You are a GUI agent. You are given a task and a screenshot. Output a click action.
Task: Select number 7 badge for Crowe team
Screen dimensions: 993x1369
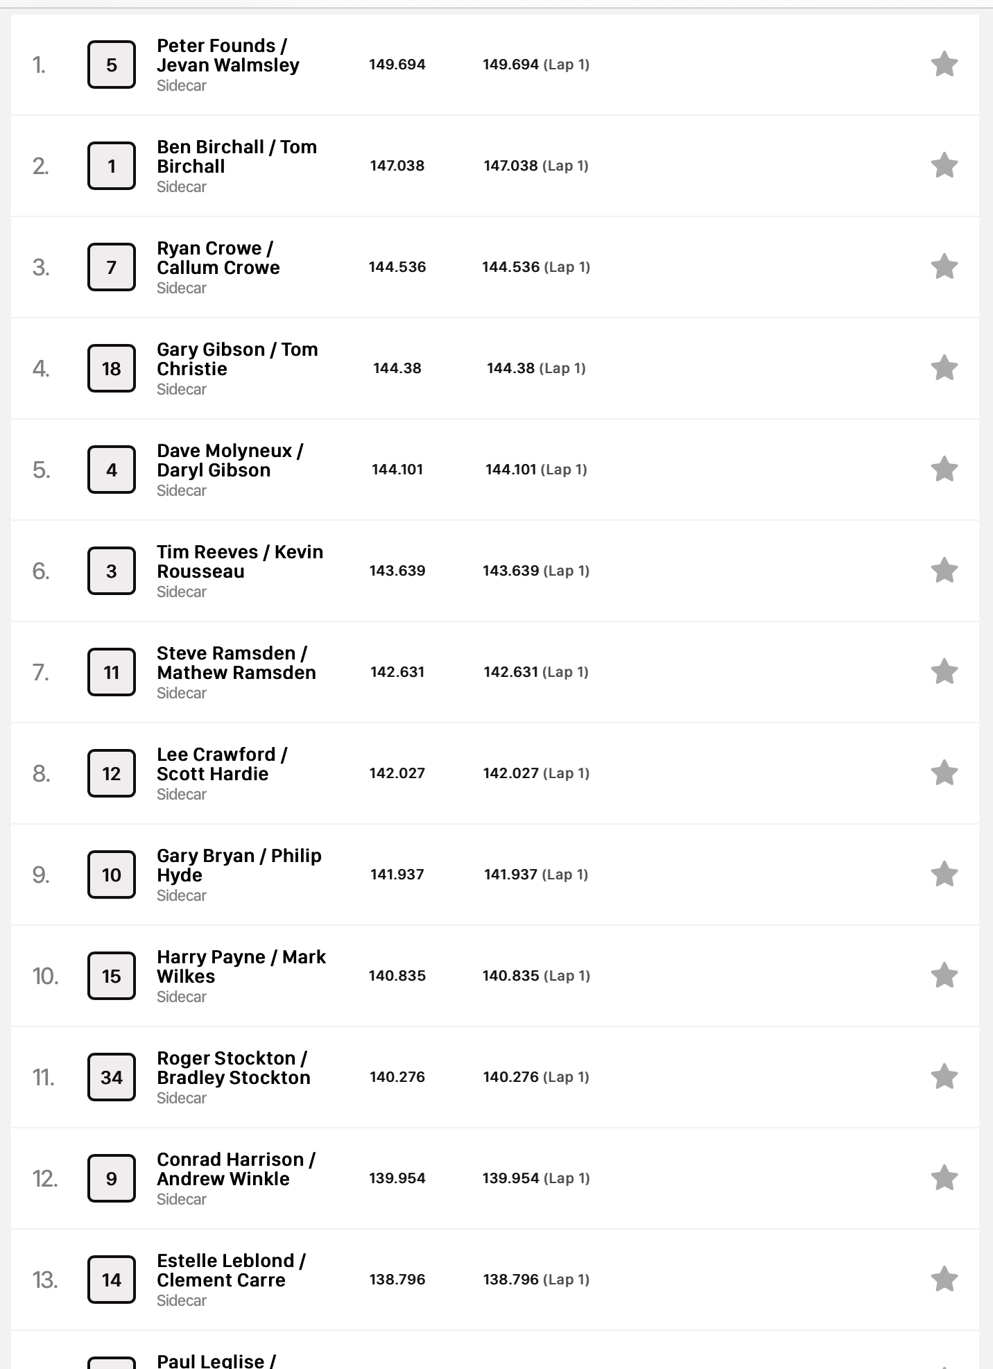pyautogui.click(x=112, y=267)
